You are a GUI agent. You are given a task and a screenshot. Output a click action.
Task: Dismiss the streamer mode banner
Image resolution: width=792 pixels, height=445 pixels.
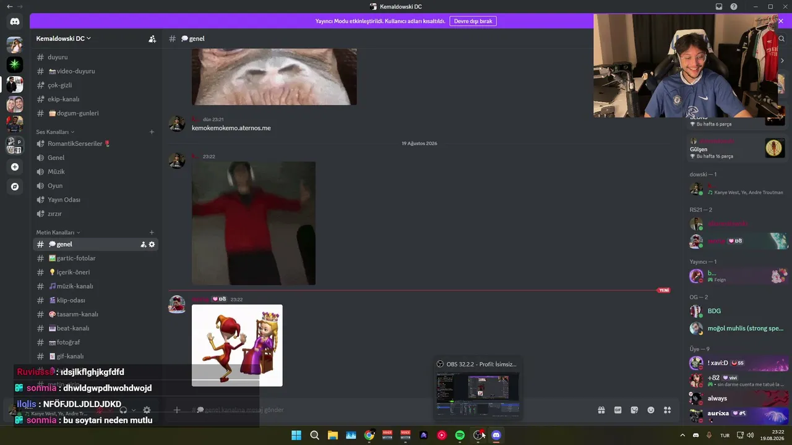click(x=781, y=21)
